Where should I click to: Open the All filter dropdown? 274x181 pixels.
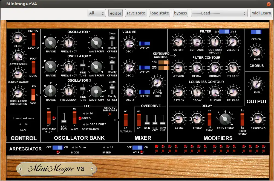click(x=97, y=13)
